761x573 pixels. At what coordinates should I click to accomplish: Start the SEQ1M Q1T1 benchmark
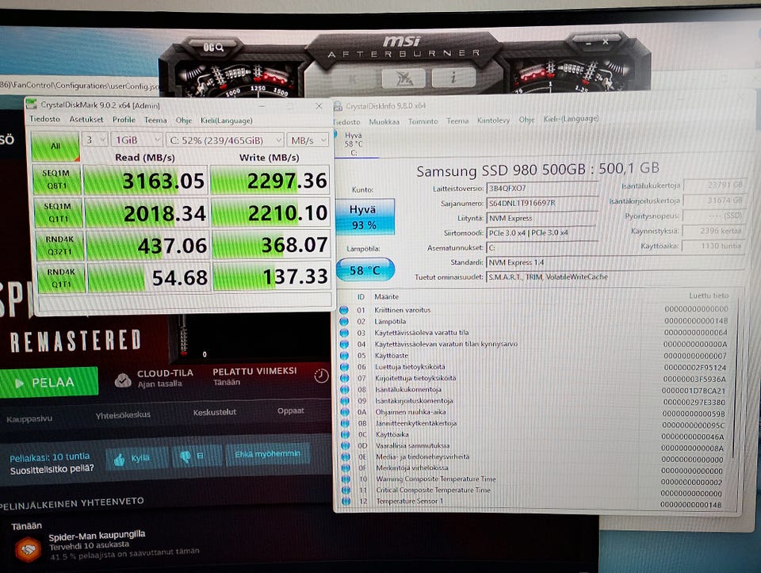coord(58,212)
